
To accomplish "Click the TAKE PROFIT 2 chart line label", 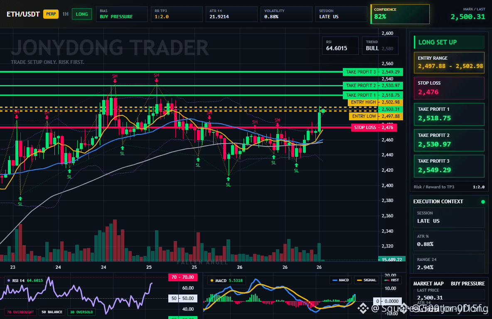I will point(361,85).
